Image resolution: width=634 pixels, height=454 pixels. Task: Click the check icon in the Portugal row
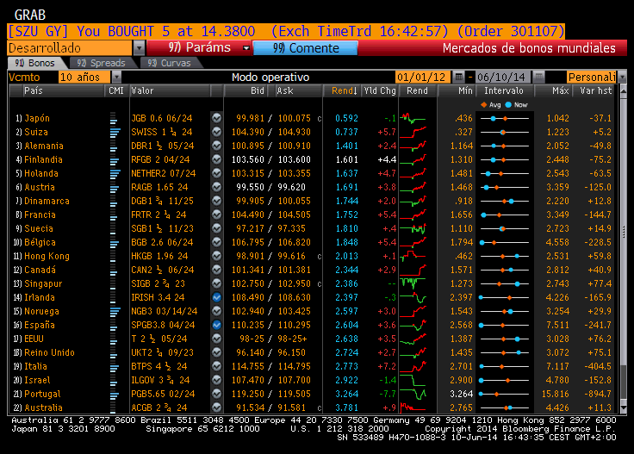point(217,394)
